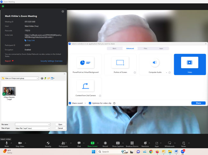Image resolution: width=208 pixels, height=155 pixels.
Task: Open the Security shield icon
Action: [x=48, y=143]
